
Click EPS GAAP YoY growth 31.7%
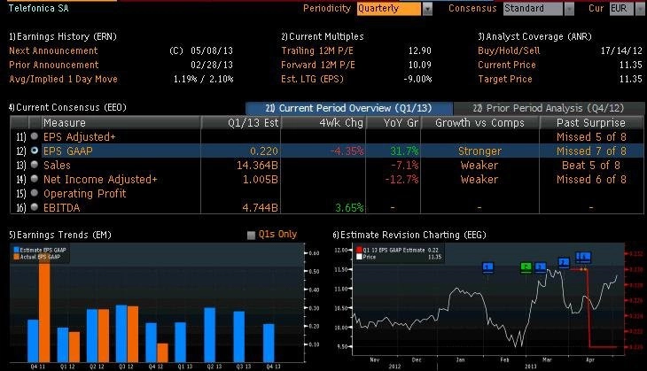coord(404,151)
